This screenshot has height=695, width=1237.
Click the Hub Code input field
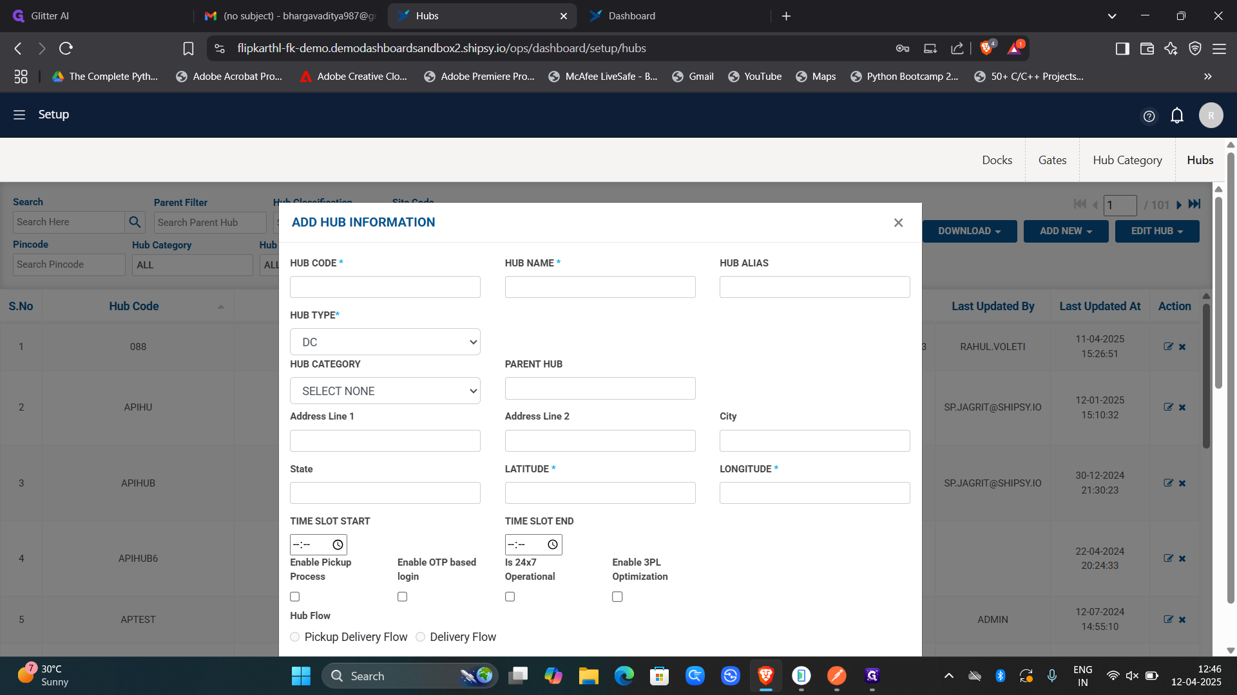point(385,287)
